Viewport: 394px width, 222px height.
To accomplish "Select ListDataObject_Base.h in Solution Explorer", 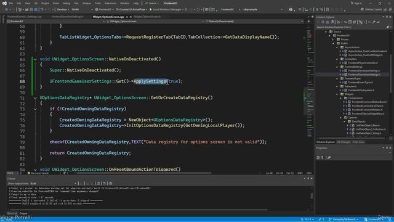I will [367, 125].
